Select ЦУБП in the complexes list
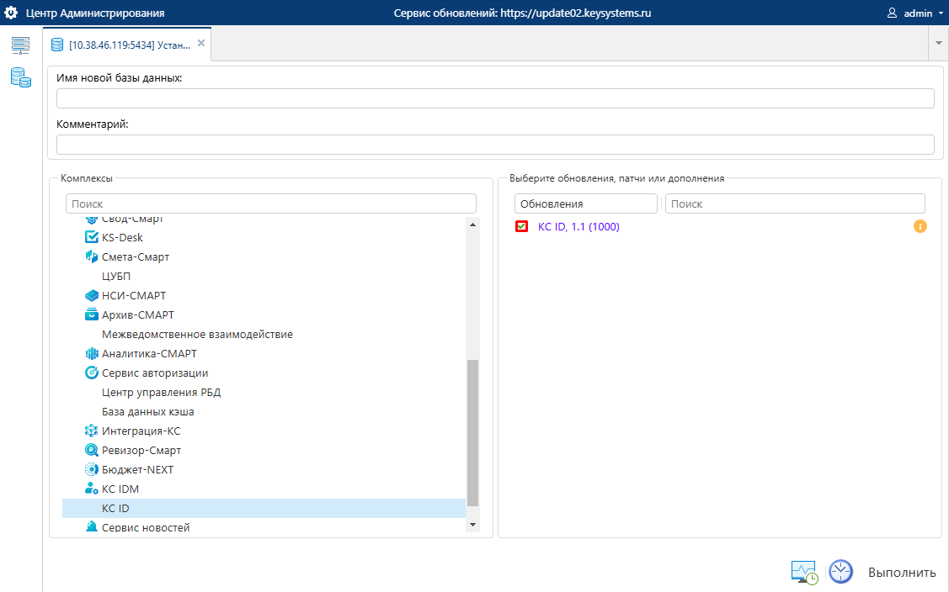 [x=116, y=277]
